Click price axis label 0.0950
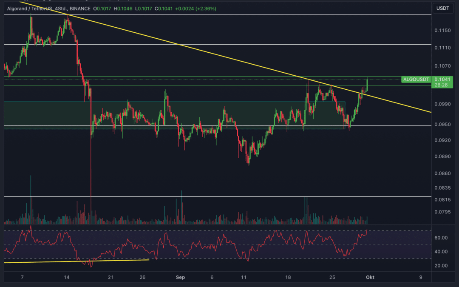 [442, 125]
